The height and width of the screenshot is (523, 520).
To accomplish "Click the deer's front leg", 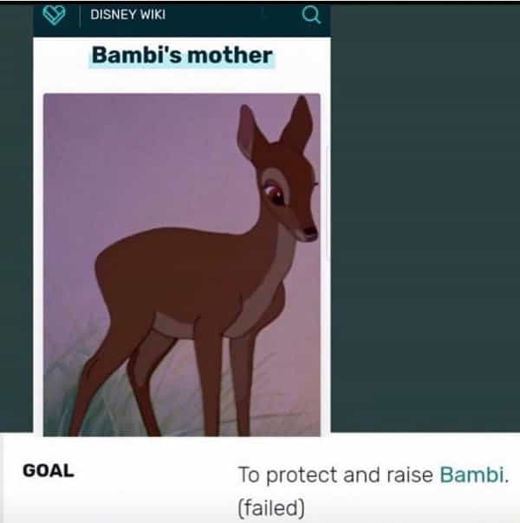I will pos(210,377).
